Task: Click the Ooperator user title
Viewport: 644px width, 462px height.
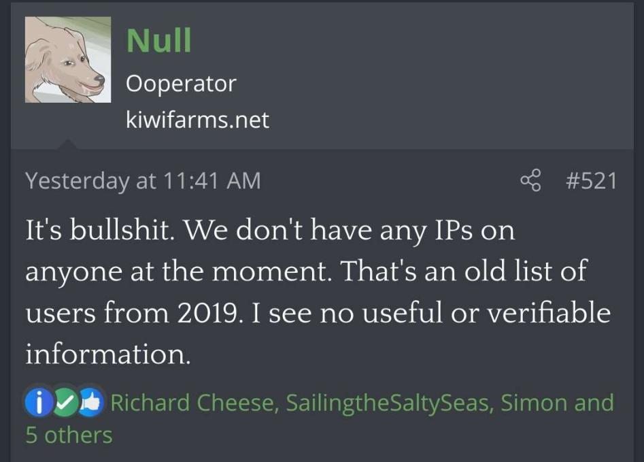Action: (181, 84)
